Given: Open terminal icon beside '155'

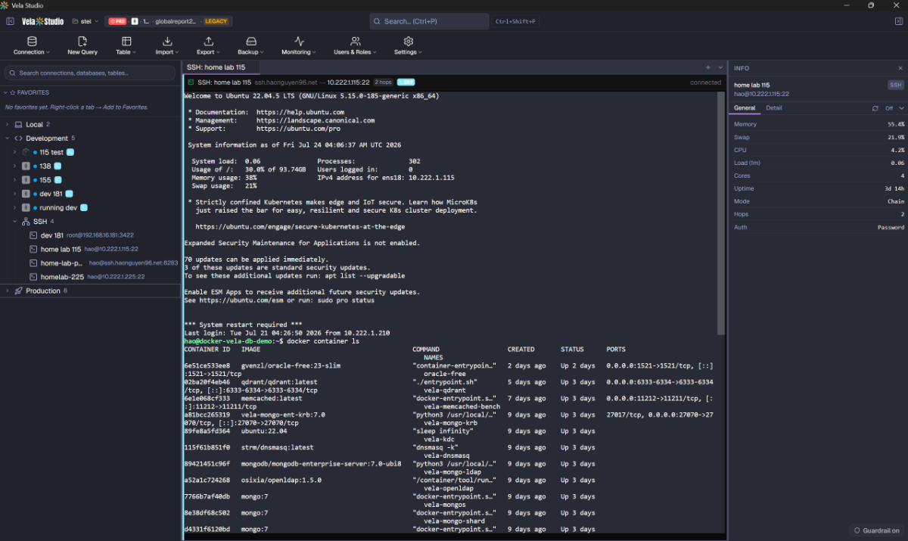Looking at the screenshot, I should pos(58,180).
